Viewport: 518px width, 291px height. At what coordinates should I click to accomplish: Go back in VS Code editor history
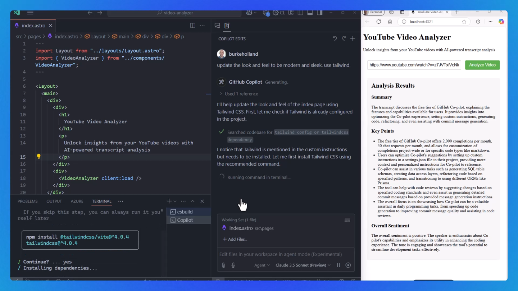90,13
